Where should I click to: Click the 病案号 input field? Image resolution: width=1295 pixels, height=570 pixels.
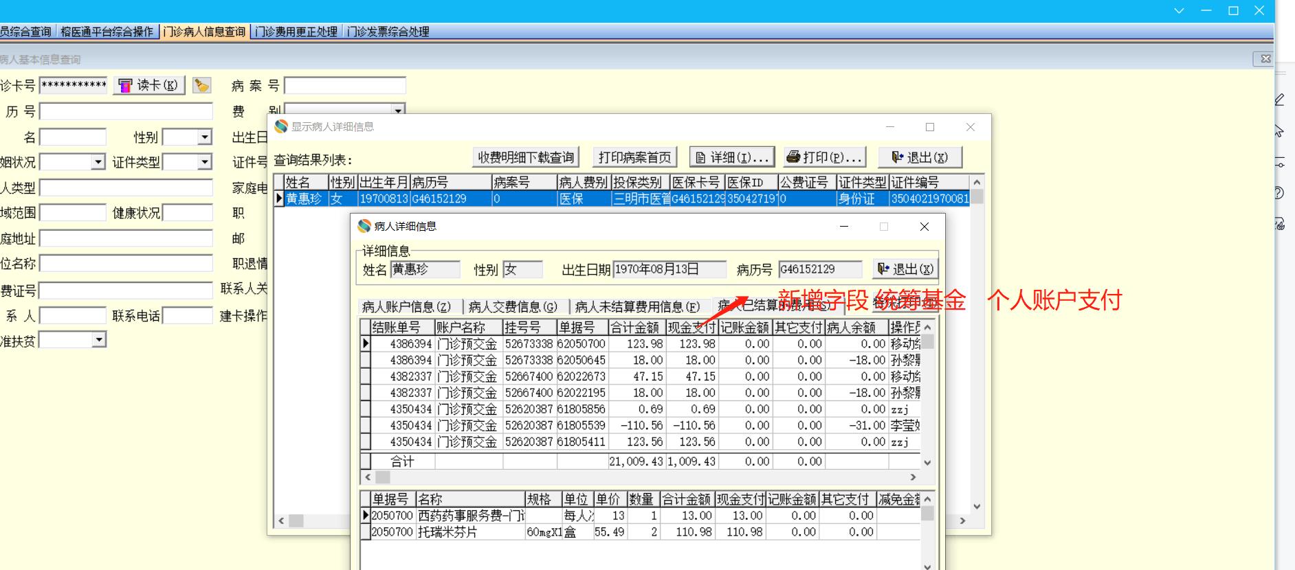click(345, 85)
